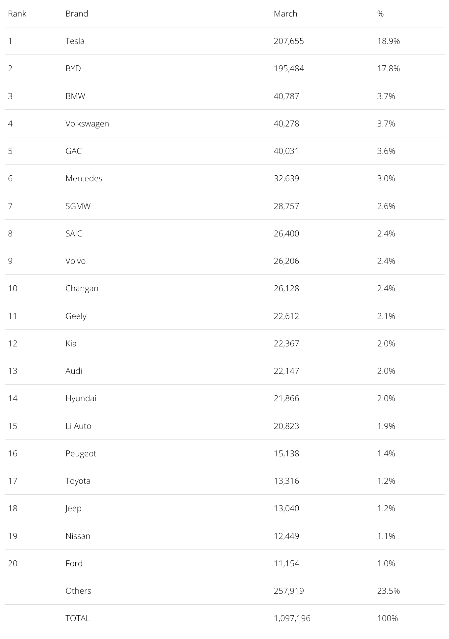Click the Brand column header

(x=77, y=14)
